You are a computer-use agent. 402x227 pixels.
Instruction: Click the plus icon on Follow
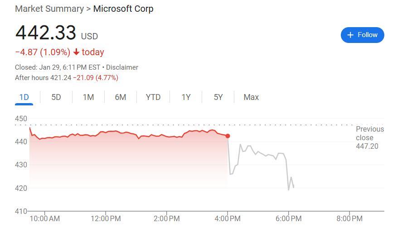(x=350, y=35)
